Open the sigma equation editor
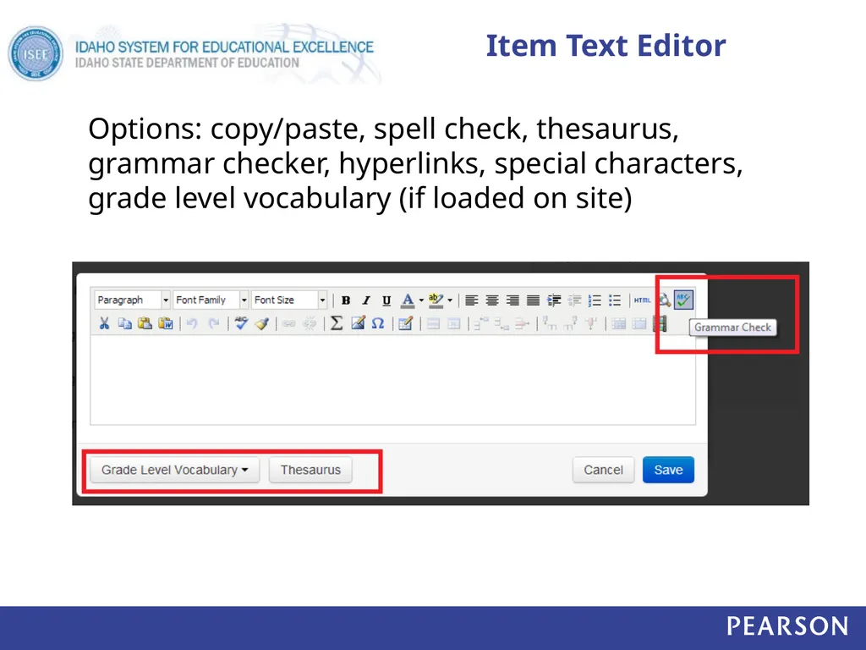Viewport: 866px width, 650px height. point(337,323)
